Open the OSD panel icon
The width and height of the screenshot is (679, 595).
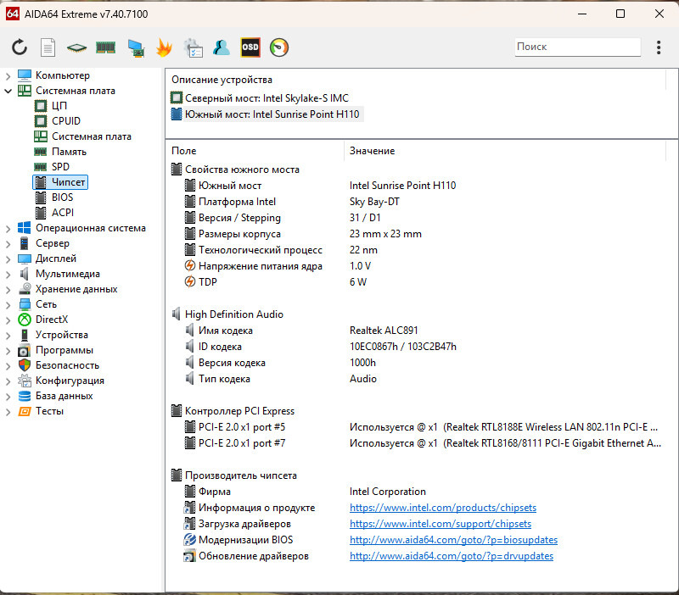[x=250, y=47]
